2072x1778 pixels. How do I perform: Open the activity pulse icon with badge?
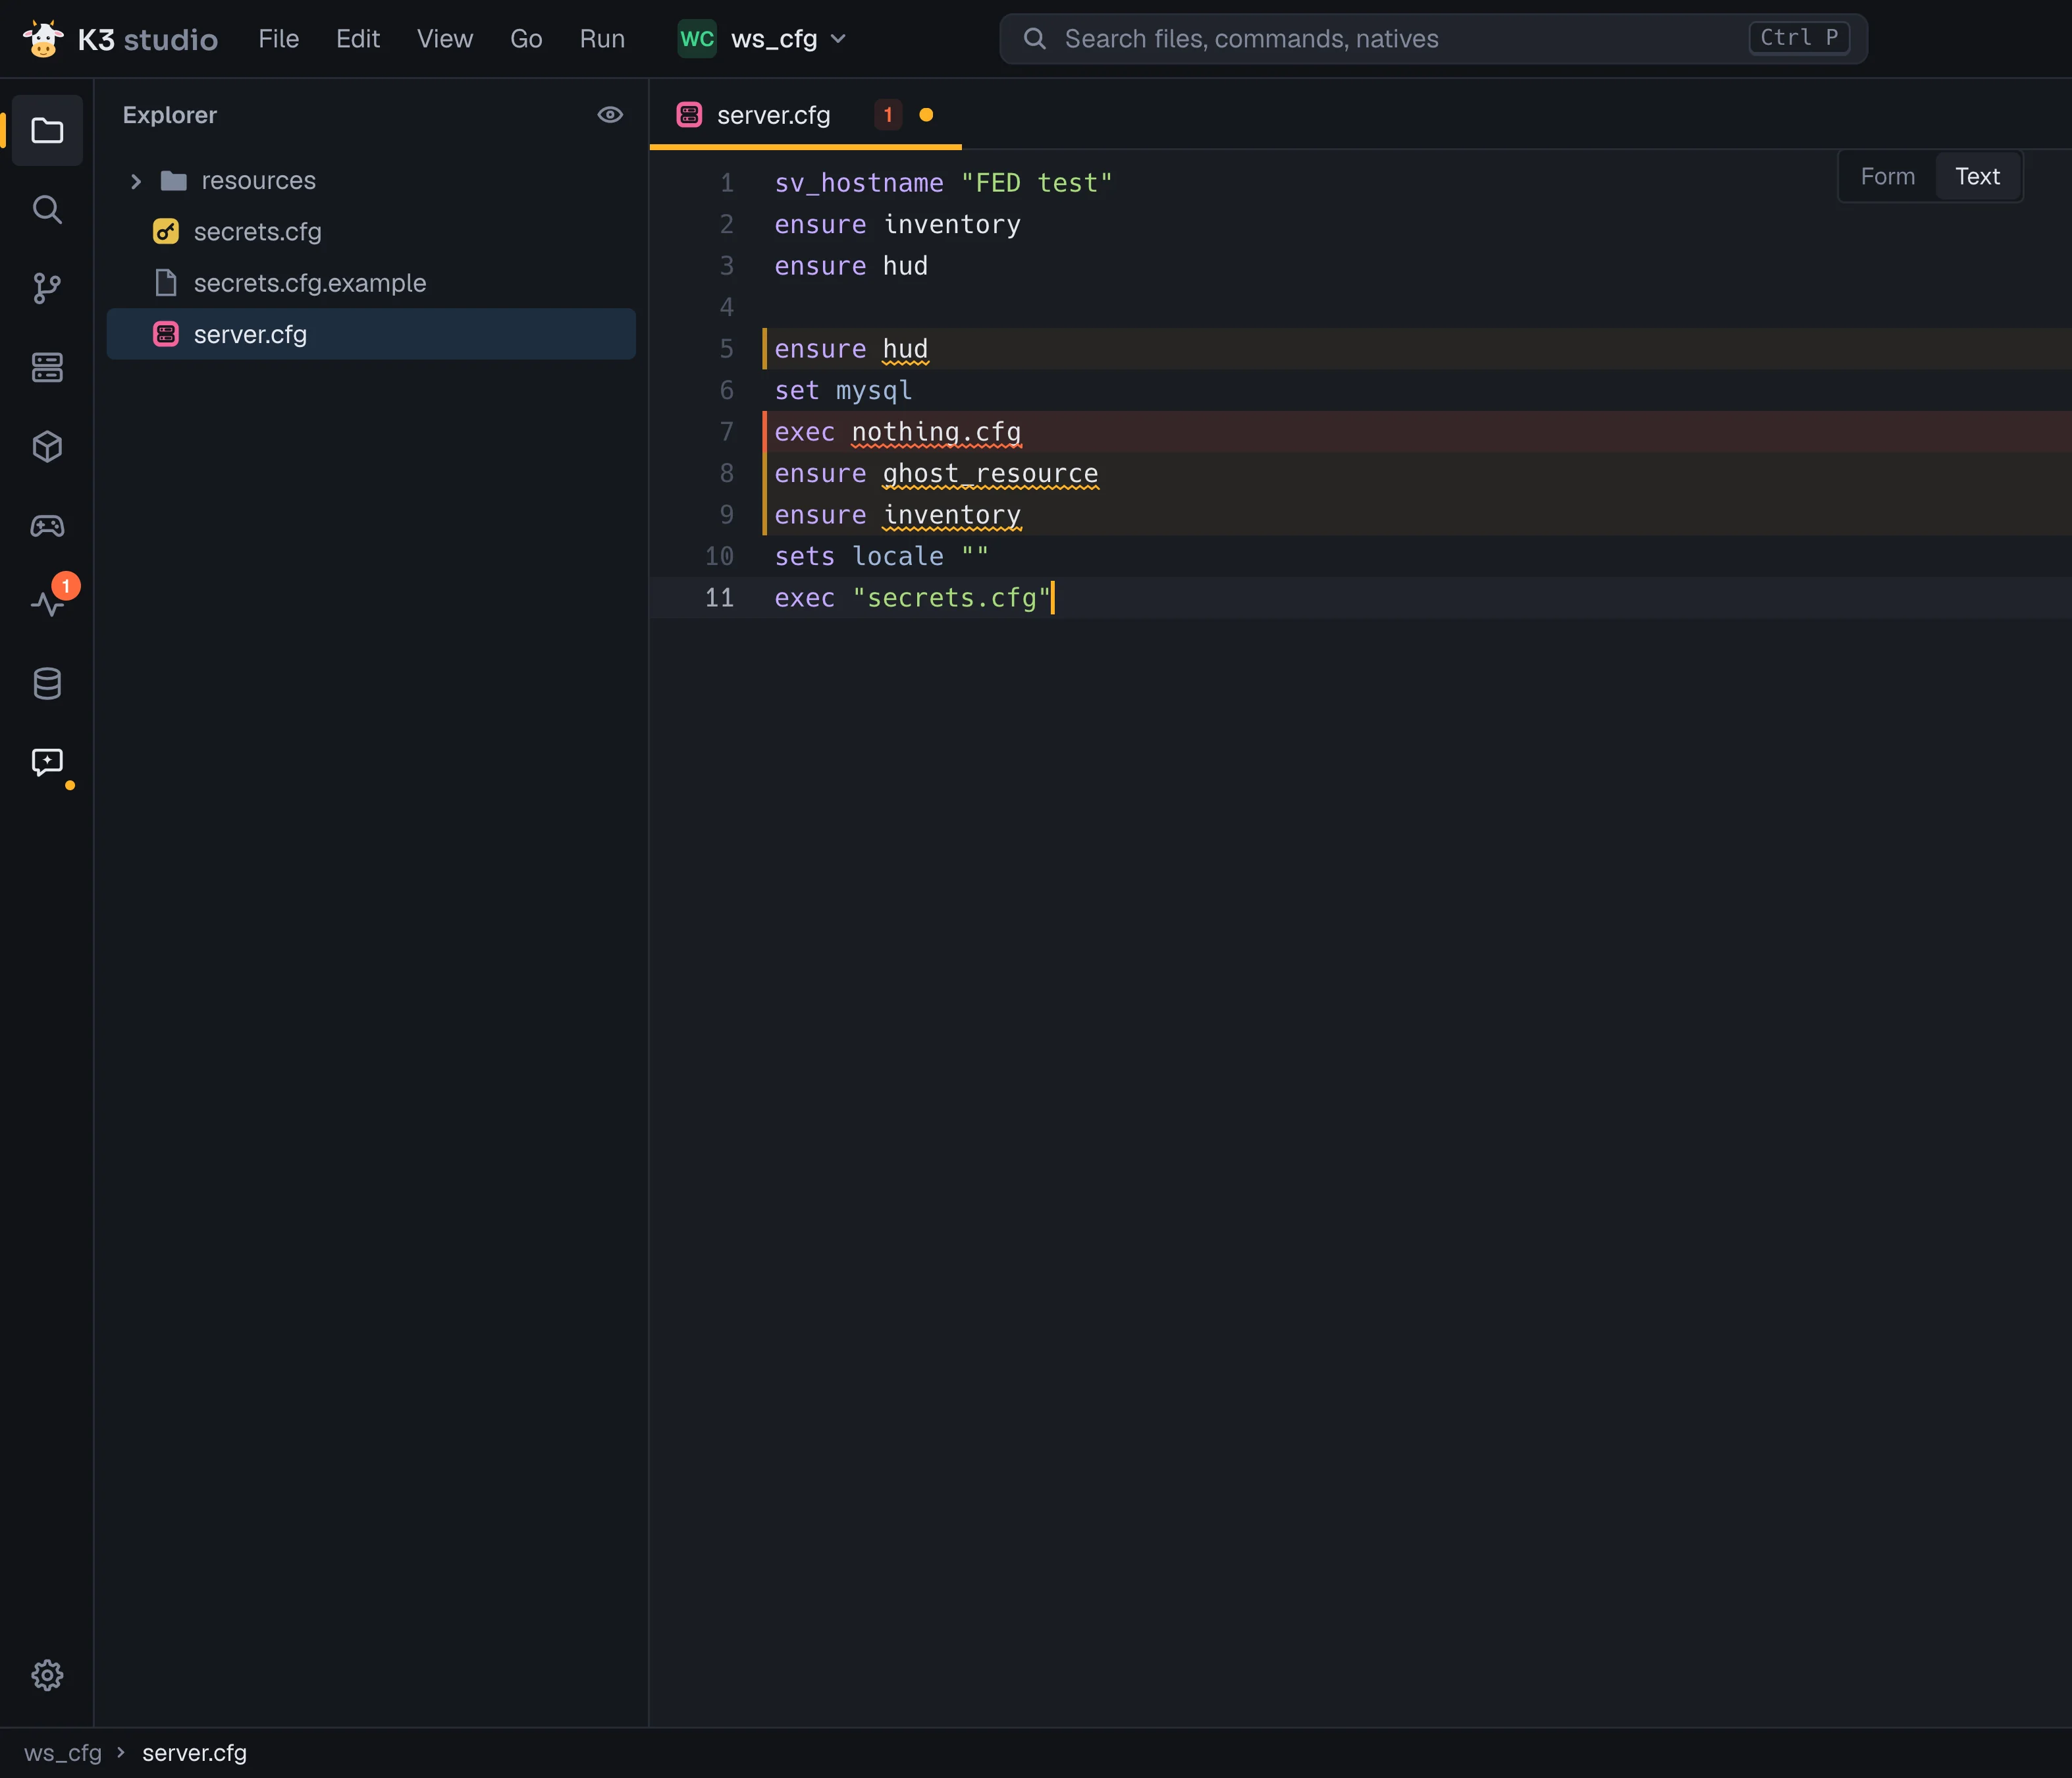click(47, 603)
